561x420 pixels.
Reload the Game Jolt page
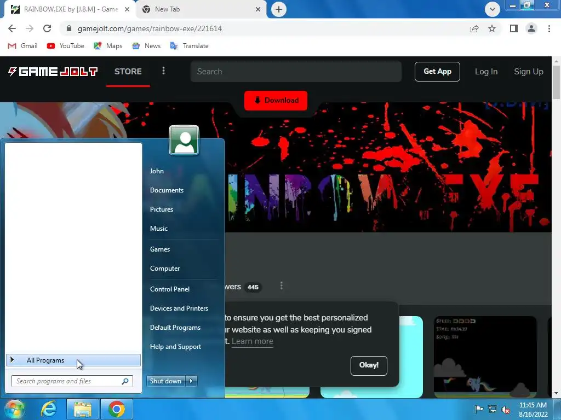(x=47, y=28)
